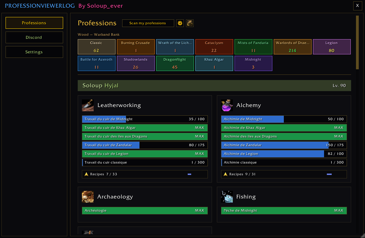Click the Alchimie de Legion progress bar
The width and height of the screenshot is (365, 238).
pyautogui.click(x=284, y=154)
